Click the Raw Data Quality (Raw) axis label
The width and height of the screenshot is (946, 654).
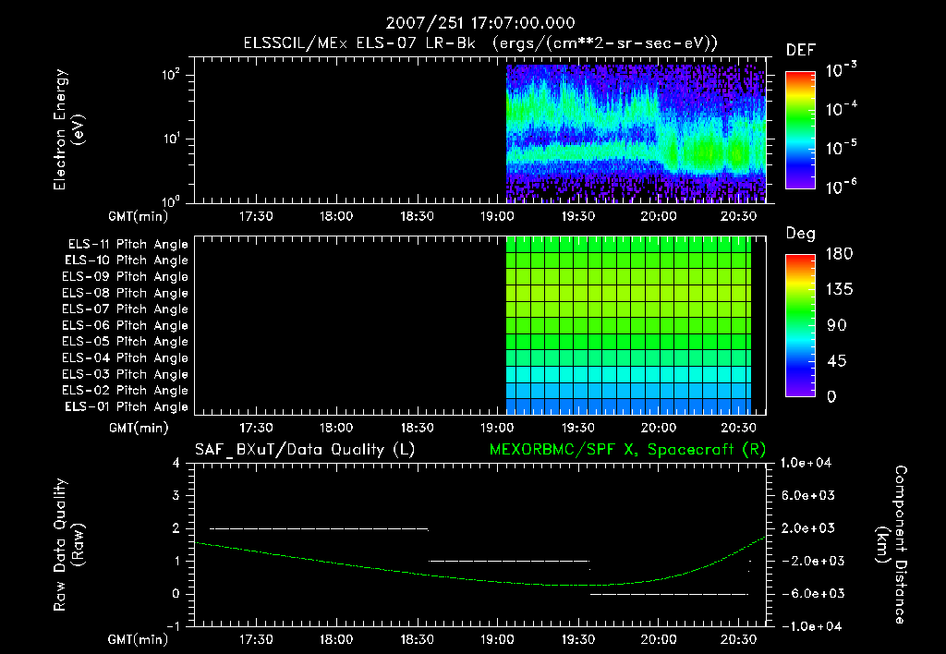coord(68,545)
